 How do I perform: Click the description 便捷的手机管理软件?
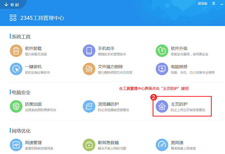112,54
